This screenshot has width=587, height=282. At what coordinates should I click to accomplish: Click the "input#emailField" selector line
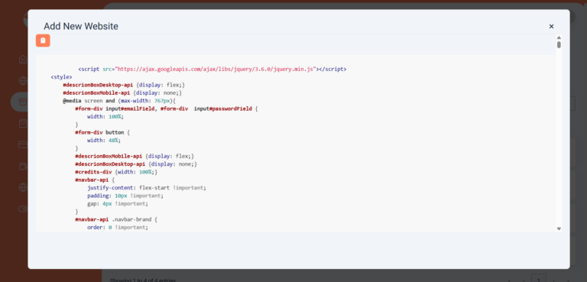pyautogui.click(x=167, y=109)
